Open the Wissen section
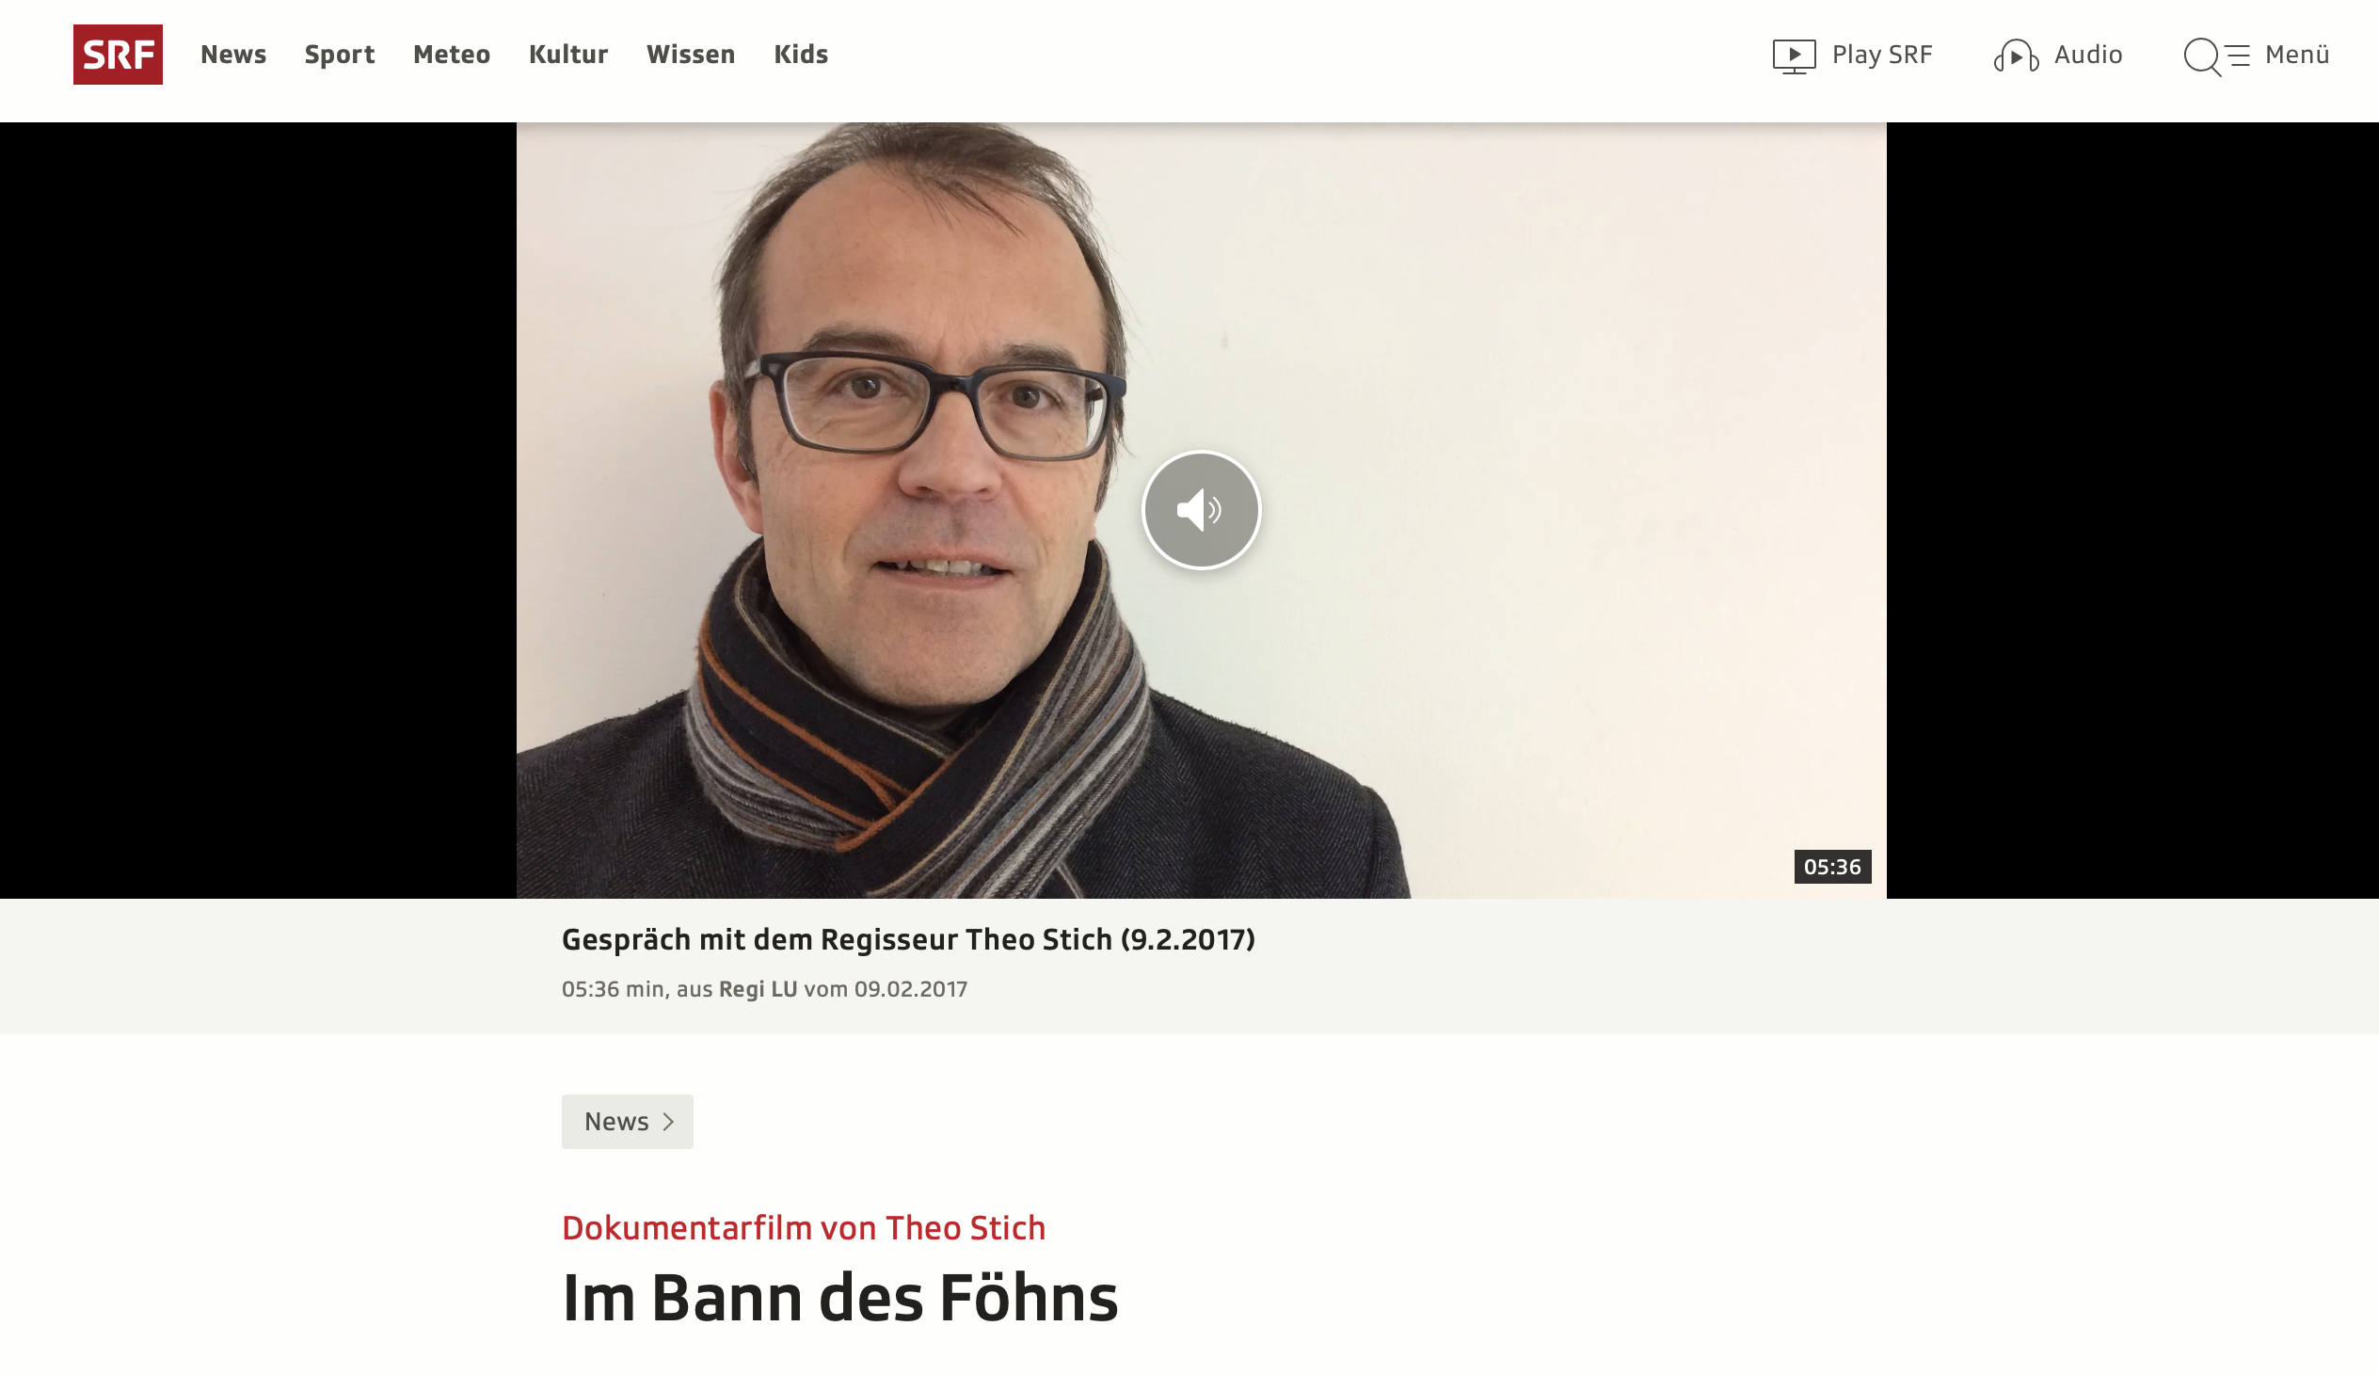 click(x=691, y=55)
